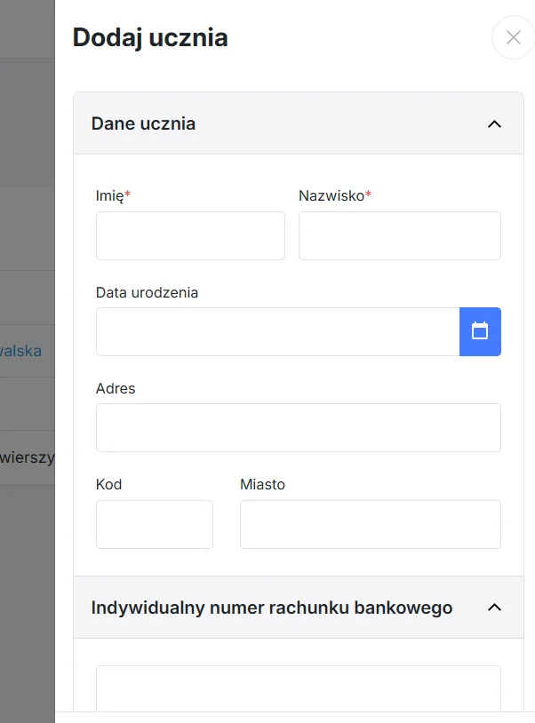Click the X icon to dismiss the dialog
The height and width of the screenshot is (723, 535).
tap(513, 37)
